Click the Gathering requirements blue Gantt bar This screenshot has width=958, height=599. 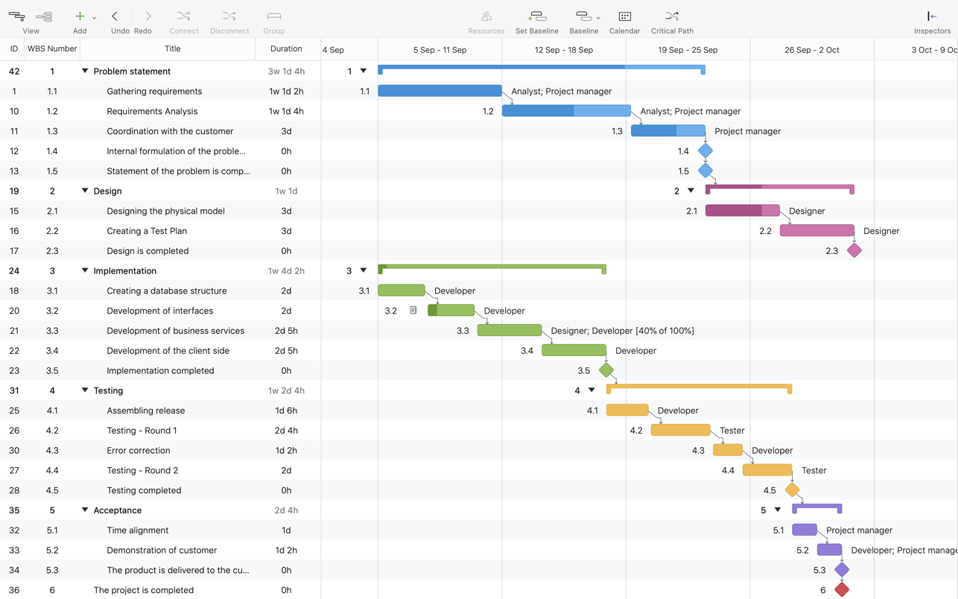pyautogui.click(x=440, y=91)
